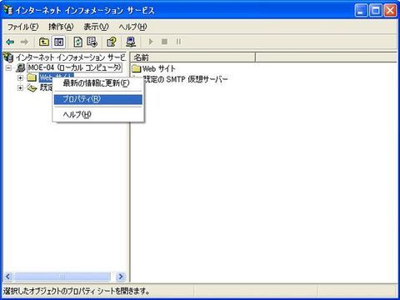Go up one level with folder icon
The width and height of the screenshot is (400, 300).
point(44,42)
